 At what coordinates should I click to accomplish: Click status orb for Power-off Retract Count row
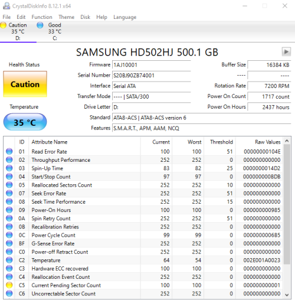click(x=9, y=252)
